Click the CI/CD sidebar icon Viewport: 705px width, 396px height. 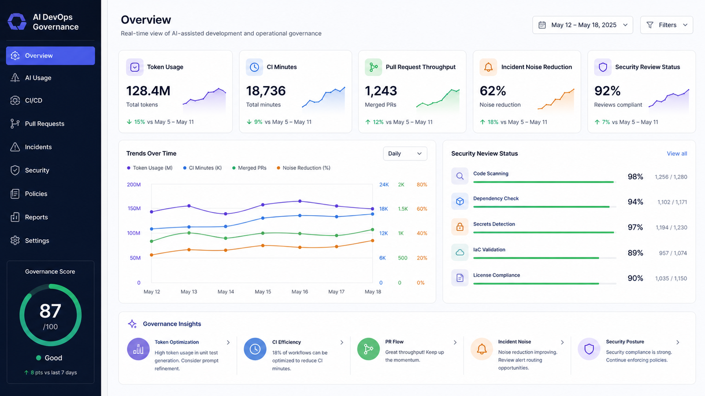(15, 100)
